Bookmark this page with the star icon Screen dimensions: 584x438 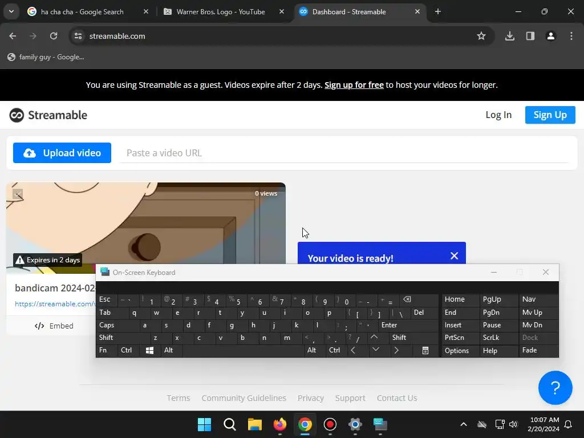click(x=481, y=36)
